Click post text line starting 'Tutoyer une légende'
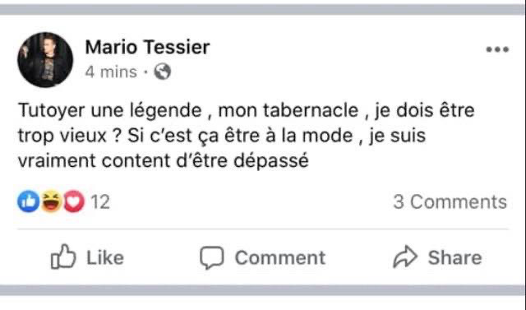Viewport: 526px width, 310px height. (247, 111)
